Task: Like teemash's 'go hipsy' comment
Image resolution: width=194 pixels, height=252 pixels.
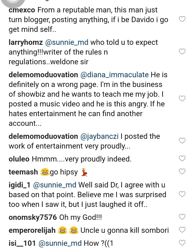Action: click(x=182, y=171)
